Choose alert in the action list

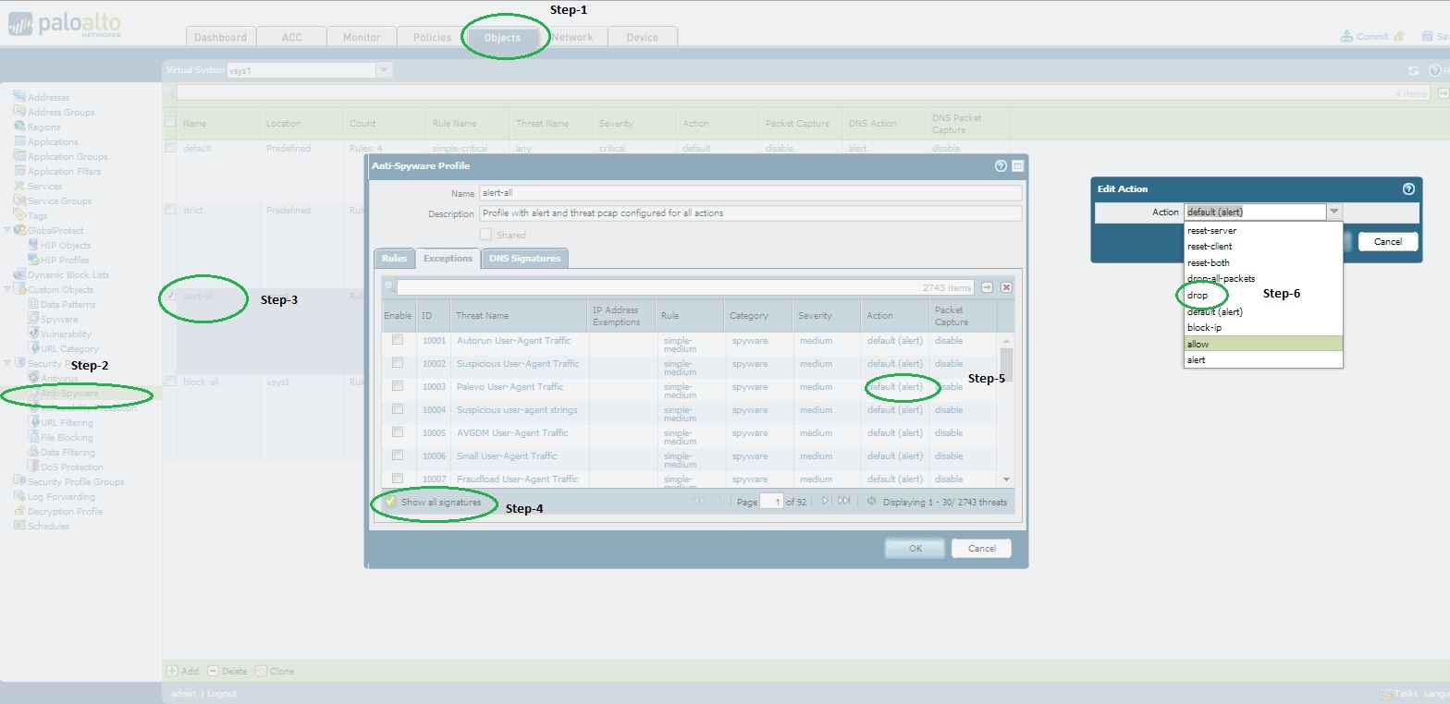click(x=1263, y=360)
